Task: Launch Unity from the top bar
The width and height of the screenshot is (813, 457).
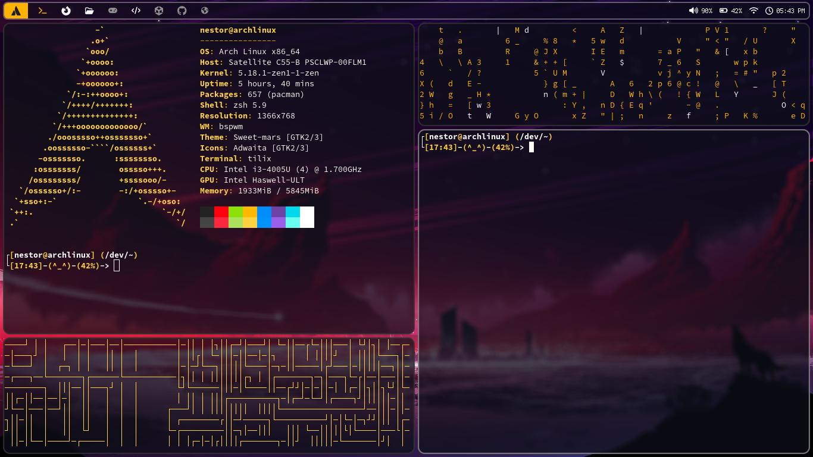Action: [x=159, y=10]
